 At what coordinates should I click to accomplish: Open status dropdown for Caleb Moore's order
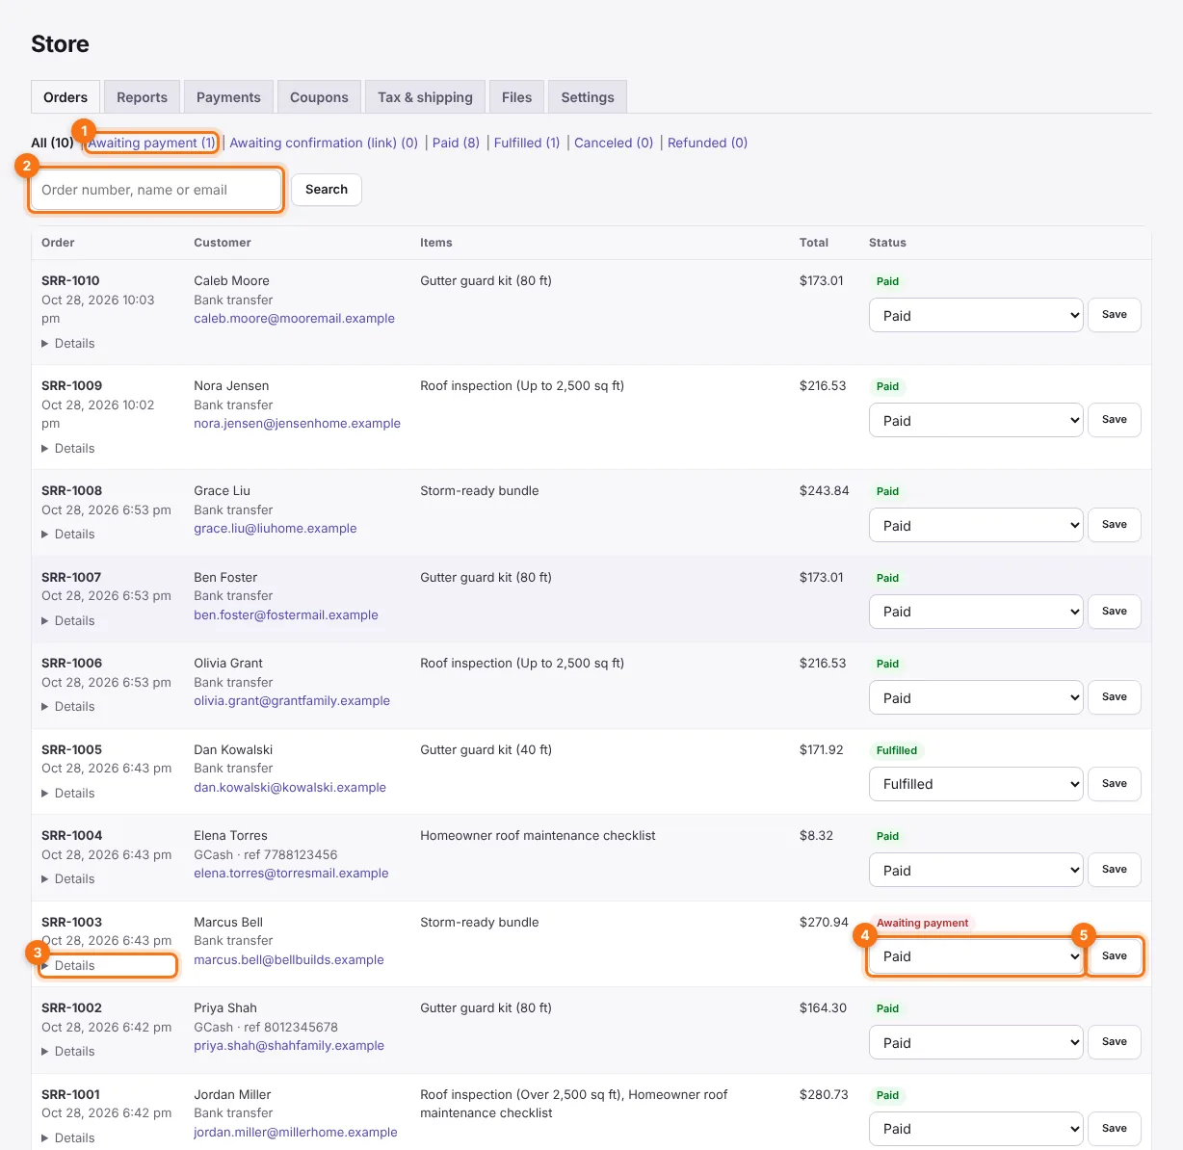(x=976, y=316)
